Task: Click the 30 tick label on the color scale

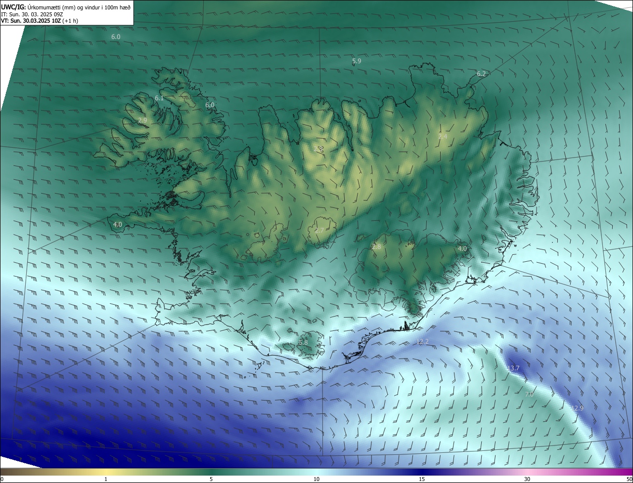Action: [527, 479]
